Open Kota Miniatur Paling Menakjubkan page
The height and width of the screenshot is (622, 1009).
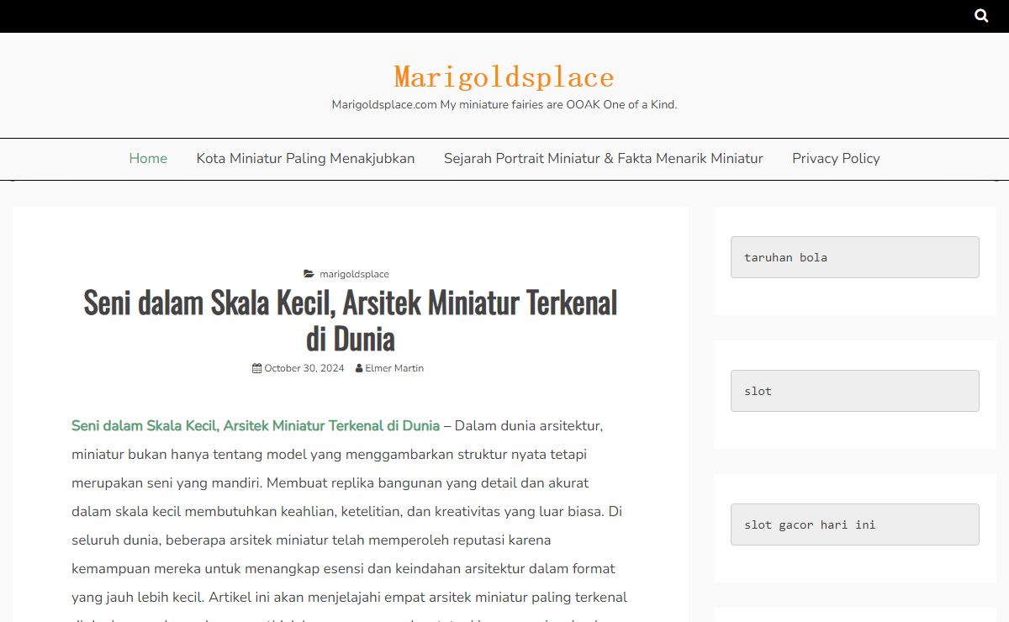coord(305,158)
